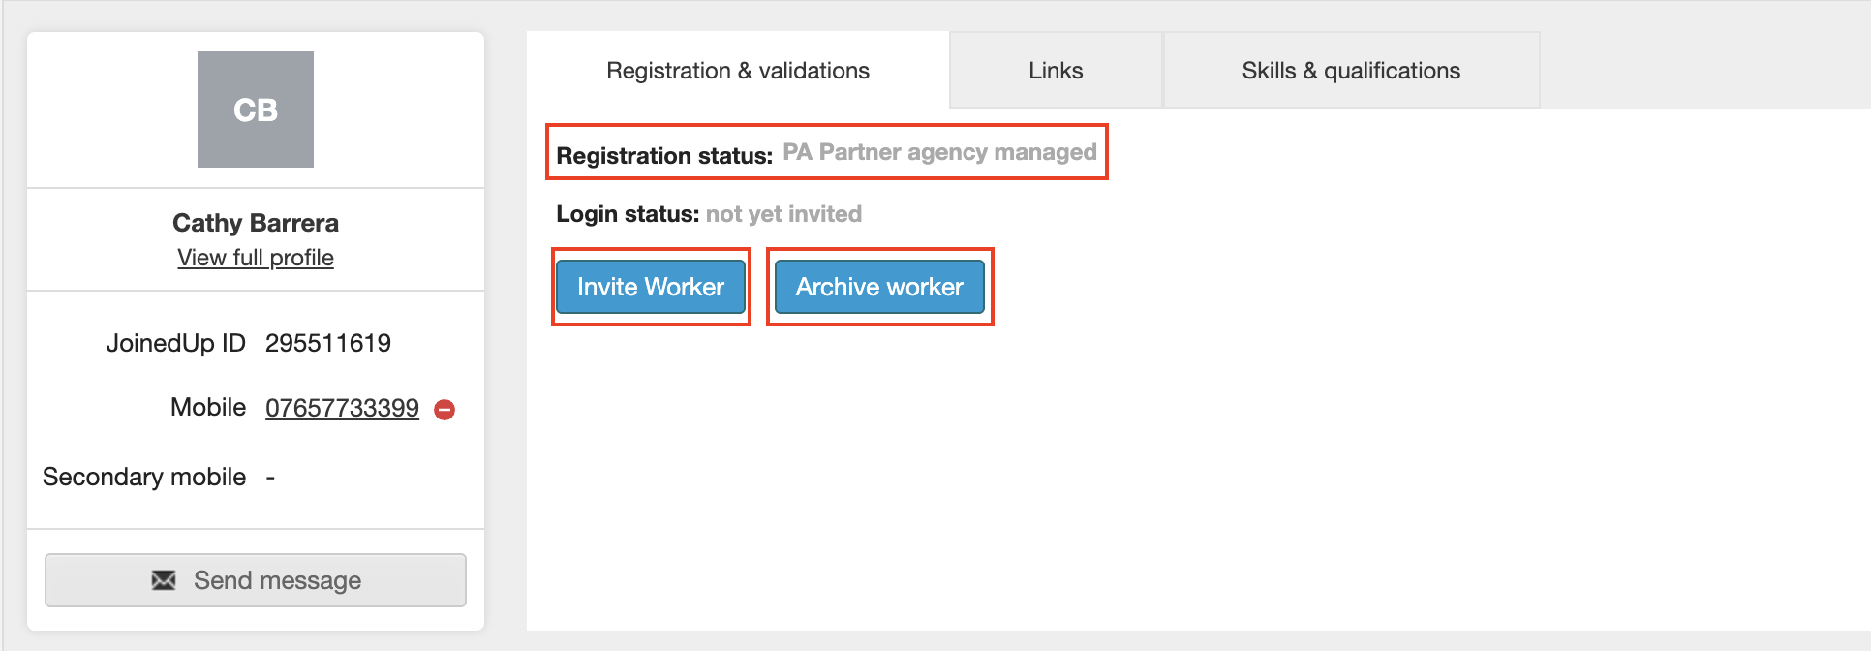Click the Mobile field label

[208, 407]
